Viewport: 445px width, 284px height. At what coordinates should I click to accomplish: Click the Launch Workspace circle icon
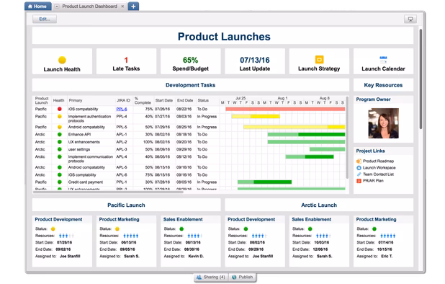pos(359,167)
